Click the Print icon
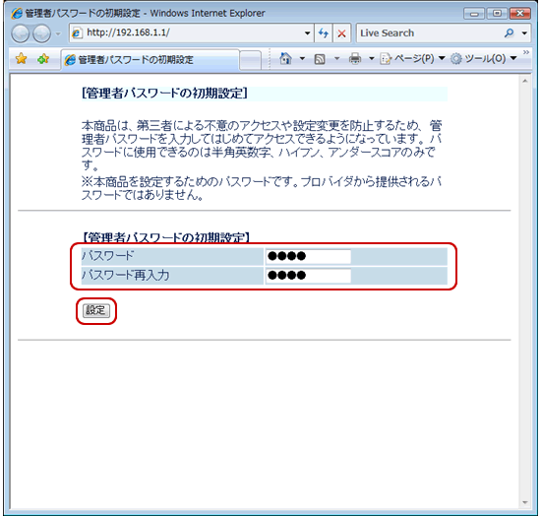 pyautogui.click(x=355, y=59)
